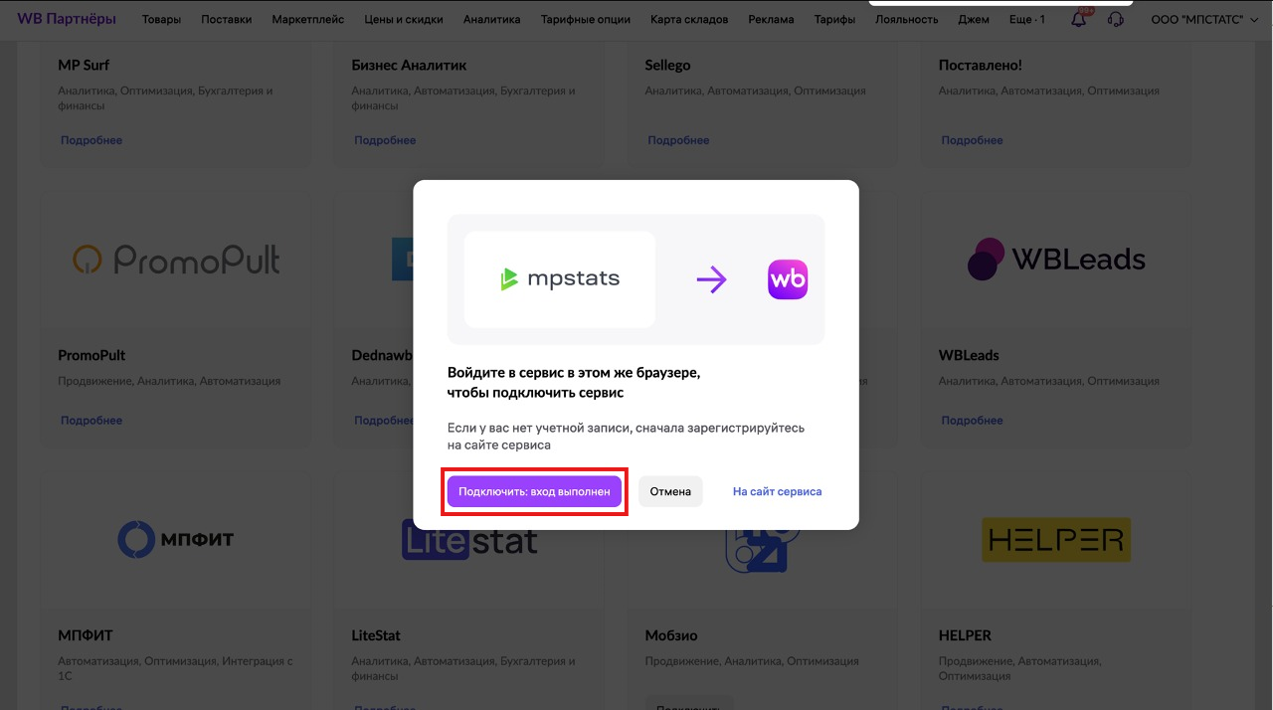Click the mpstats logo in the dialog
The width and height of the screenshot is (1273, 710).
(x=560, y=279)
